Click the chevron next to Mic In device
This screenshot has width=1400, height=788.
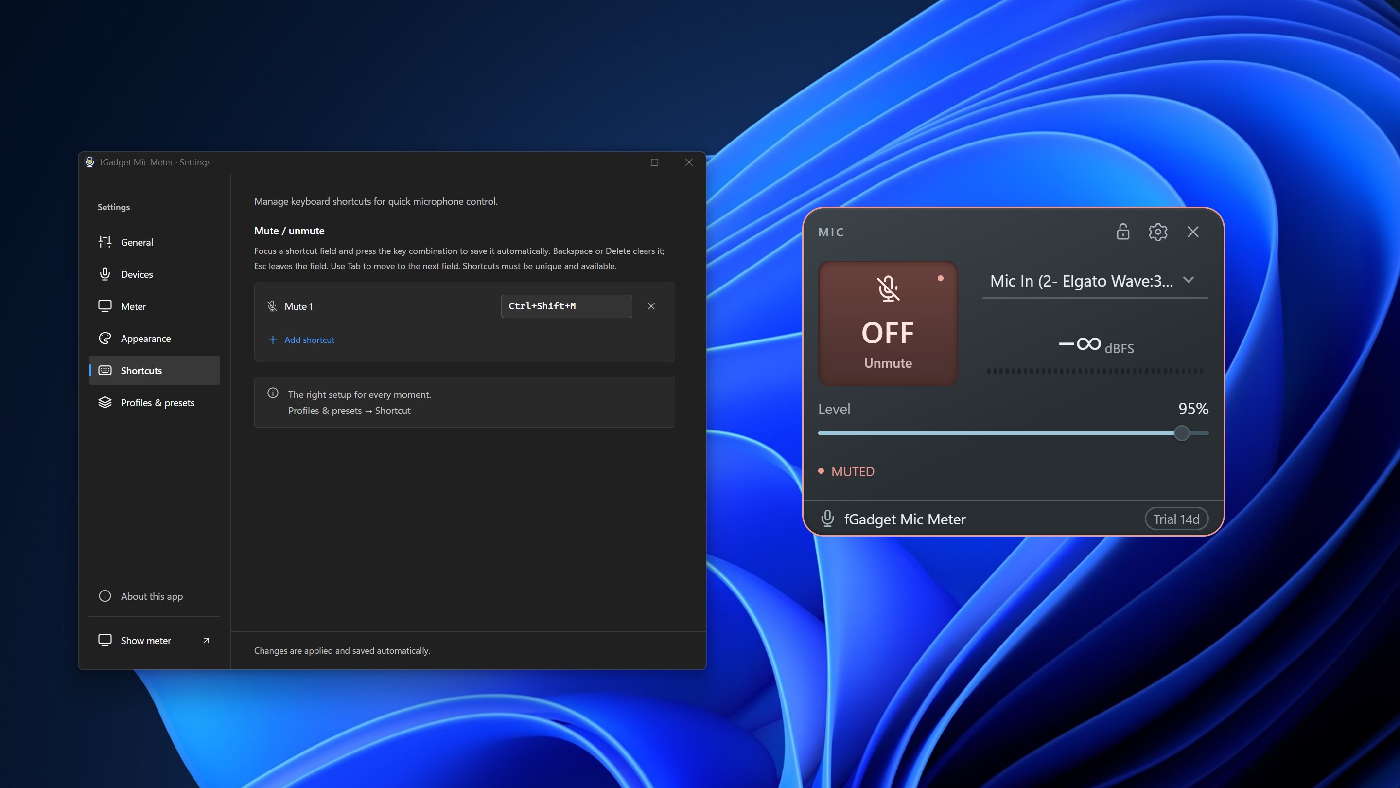pos(1189,280)
